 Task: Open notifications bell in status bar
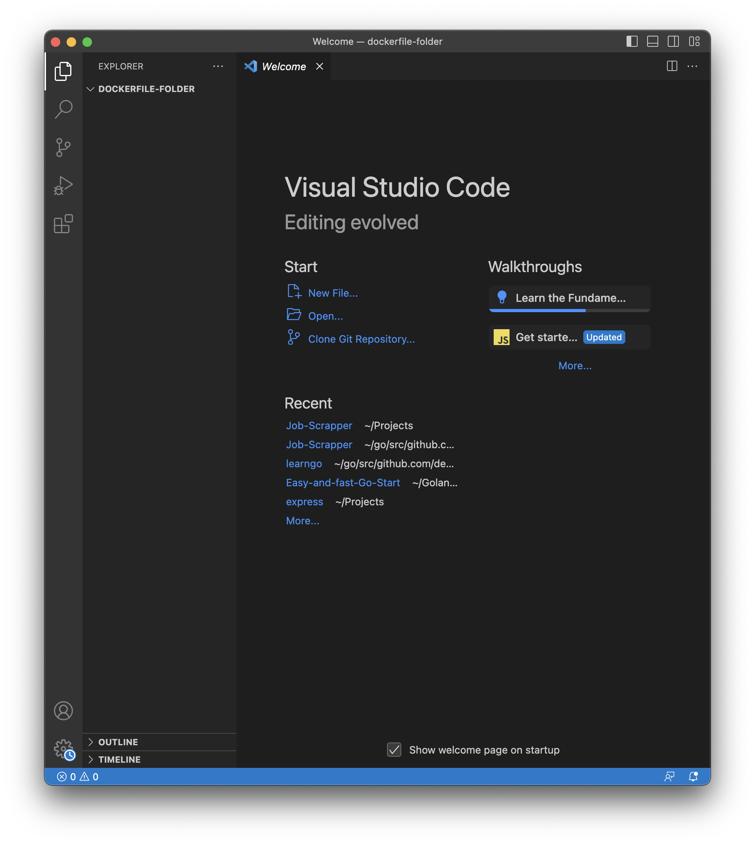click(693, 777)
